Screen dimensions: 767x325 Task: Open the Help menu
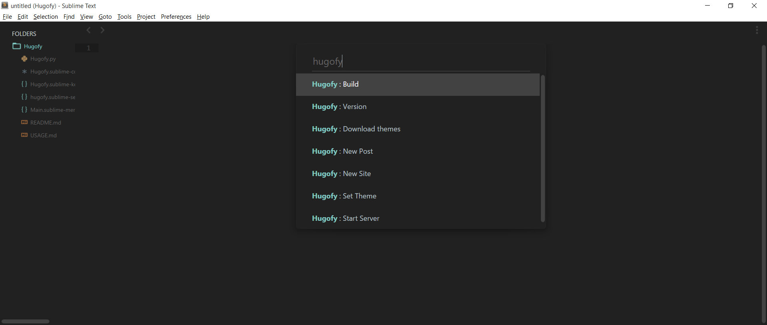click(x=203, y=17)
